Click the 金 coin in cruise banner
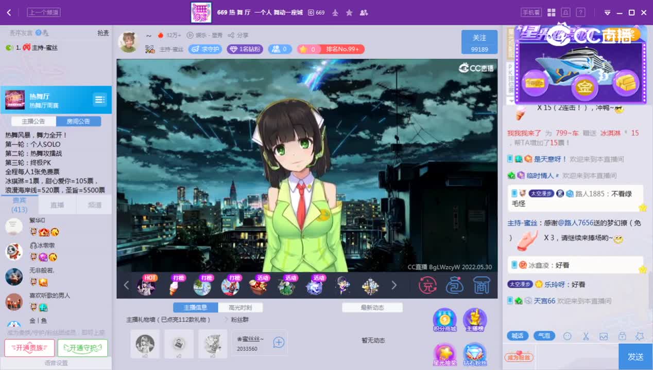653x370 pixels. tap(585, 86)
